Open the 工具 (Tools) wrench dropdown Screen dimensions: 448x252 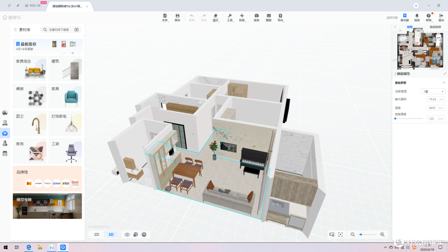click(230, 18)
